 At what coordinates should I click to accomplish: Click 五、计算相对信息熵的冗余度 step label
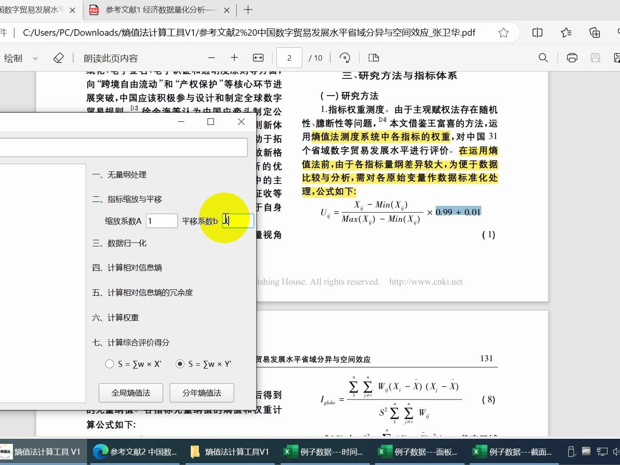[143, 293]
